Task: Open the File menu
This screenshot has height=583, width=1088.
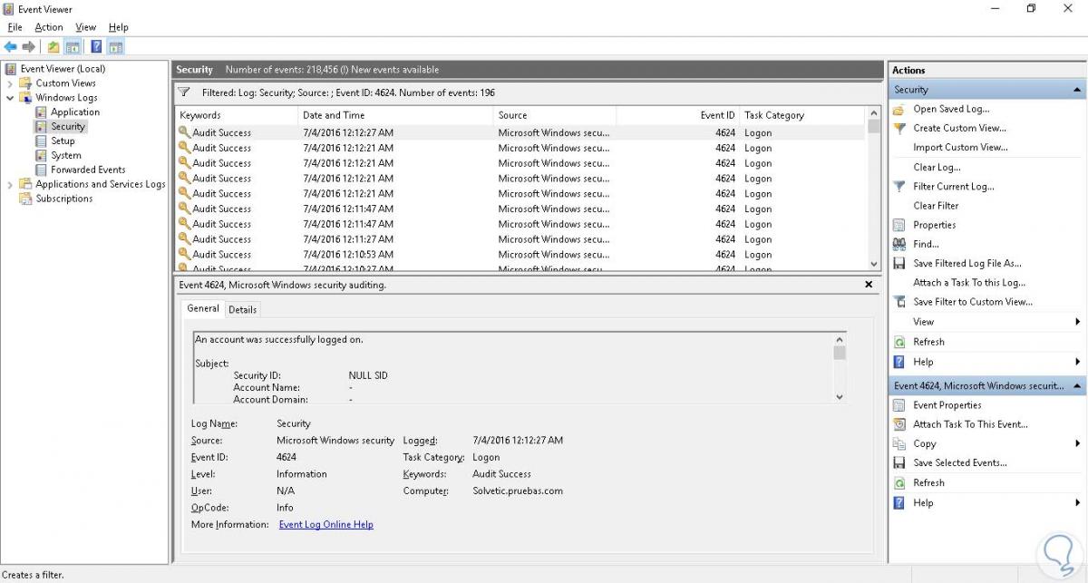Action: click(15, 27)
